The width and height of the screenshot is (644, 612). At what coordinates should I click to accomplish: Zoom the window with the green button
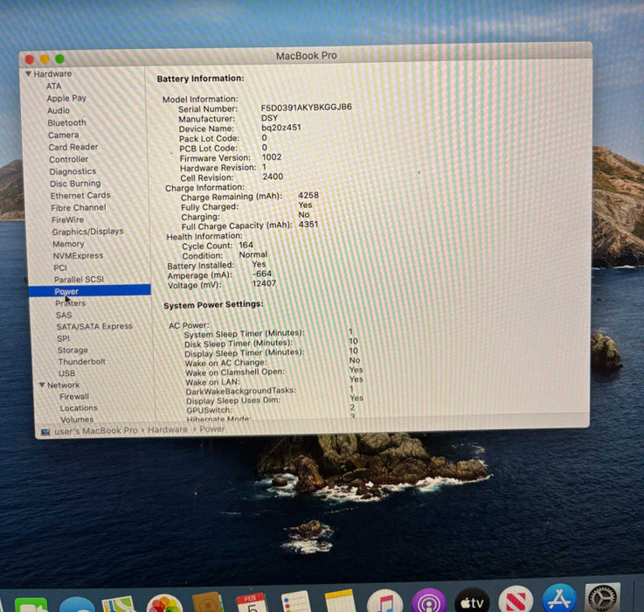(59, 59)
